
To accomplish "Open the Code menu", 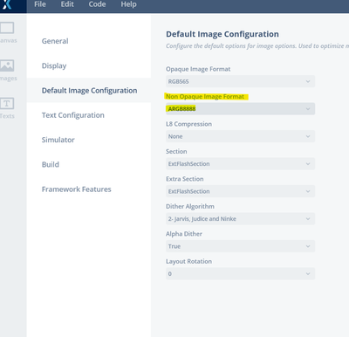I will (97, 4).
